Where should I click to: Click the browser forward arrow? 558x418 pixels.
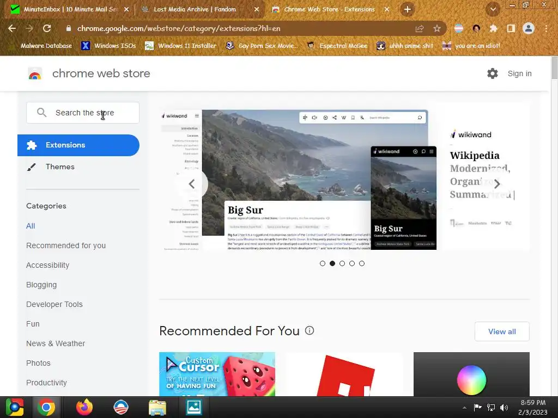(x=29, y=28)
